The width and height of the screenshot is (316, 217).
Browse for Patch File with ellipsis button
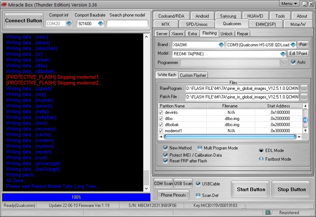(304, 97)
